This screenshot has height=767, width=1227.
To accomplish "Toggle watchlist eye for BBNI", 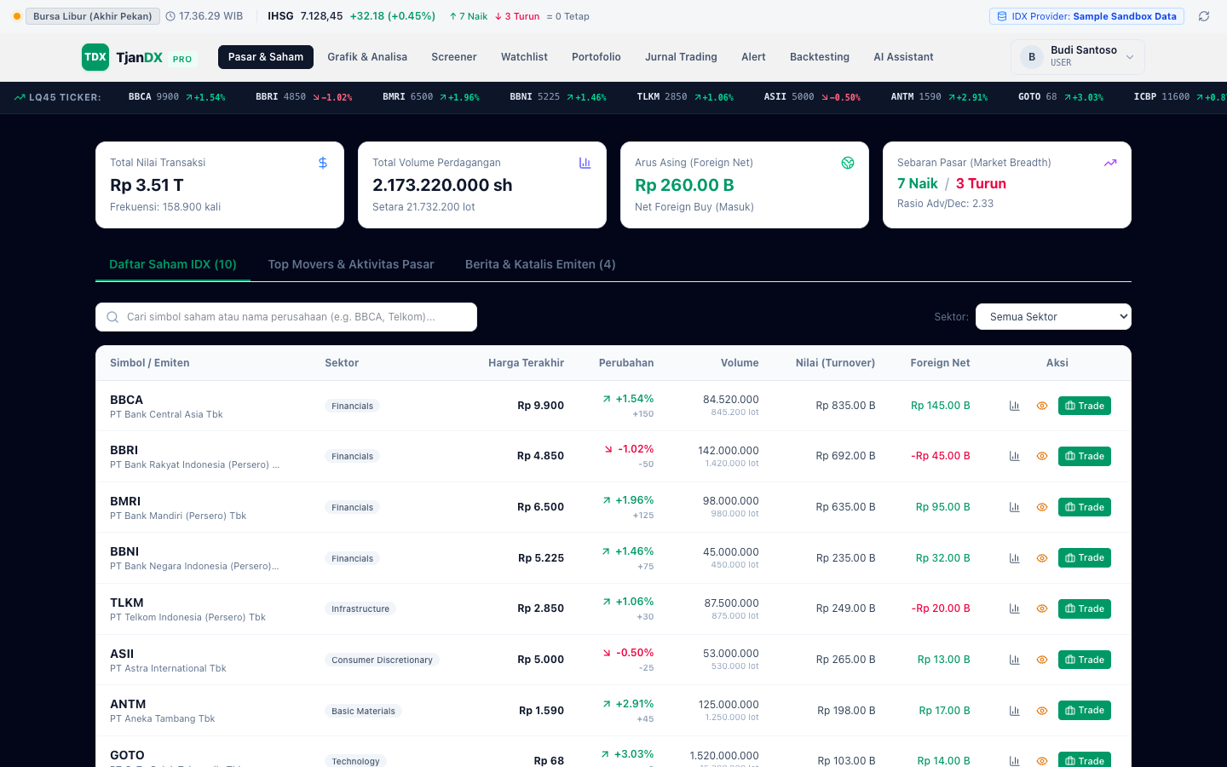I will (1041, 558).
